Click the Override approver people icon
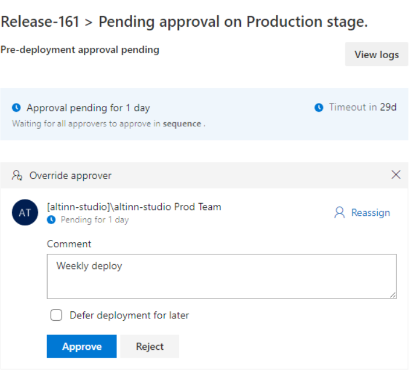 point(17,175)
